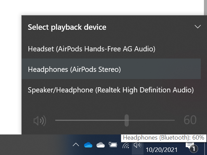Click the Show desktop strip at taskbar edge

tap(206, 149)
